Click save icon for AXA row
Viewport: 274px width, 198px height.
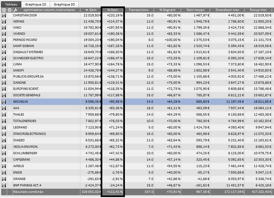[x=4, y=108]
